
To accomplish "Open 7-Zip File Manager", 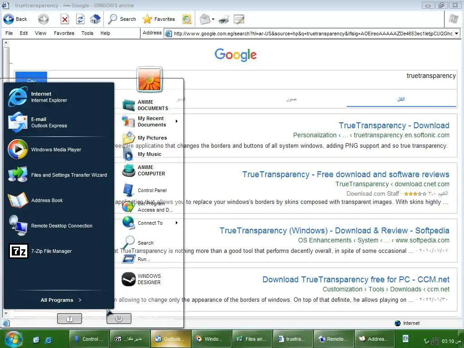I will pos(58,251).
